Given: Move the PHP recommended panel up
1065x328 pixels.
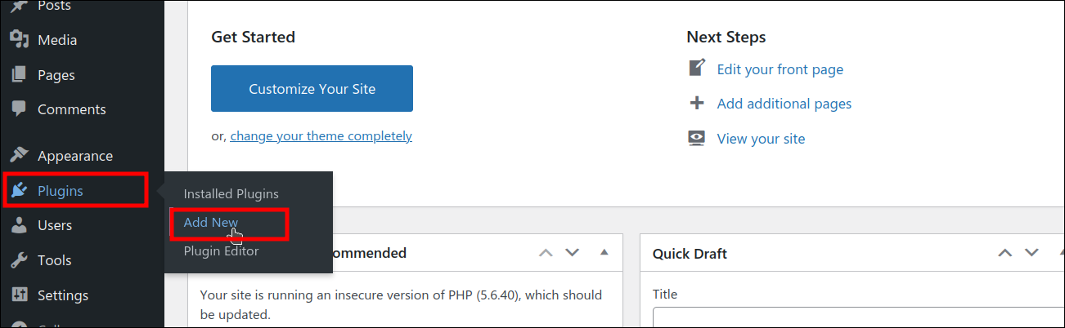Looking at the screenshot, I should coord(546,253).
